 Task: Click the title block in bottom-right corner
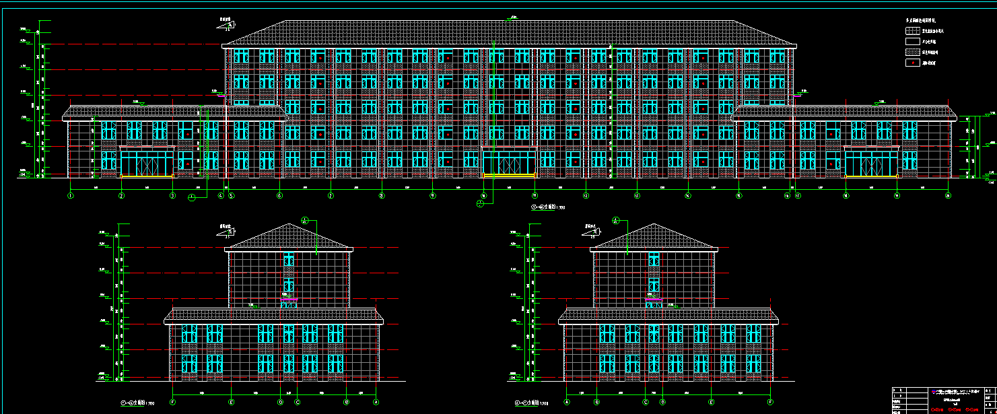tap(942, 400)
